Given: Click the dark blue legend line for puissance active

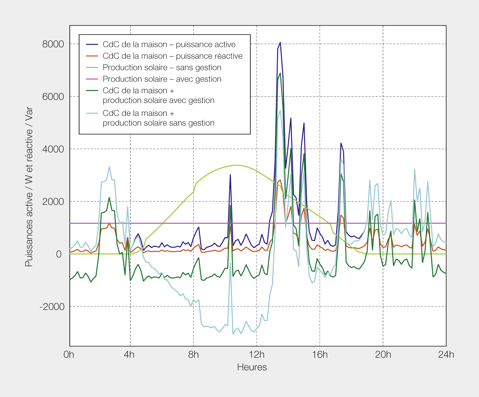Looking at the screenshot, I should tap(92, 44).
